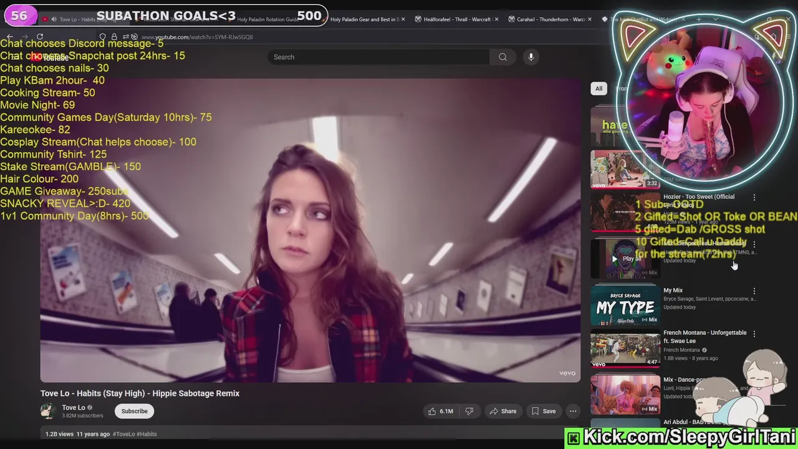This screenshot has height=449, width=798.
Task: Click the site lock icon in address bar
Action: tap(113, 37)
